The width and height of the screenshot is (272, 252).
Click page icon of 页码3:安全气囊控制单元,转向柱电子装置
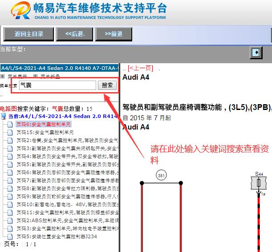(10, 228)
